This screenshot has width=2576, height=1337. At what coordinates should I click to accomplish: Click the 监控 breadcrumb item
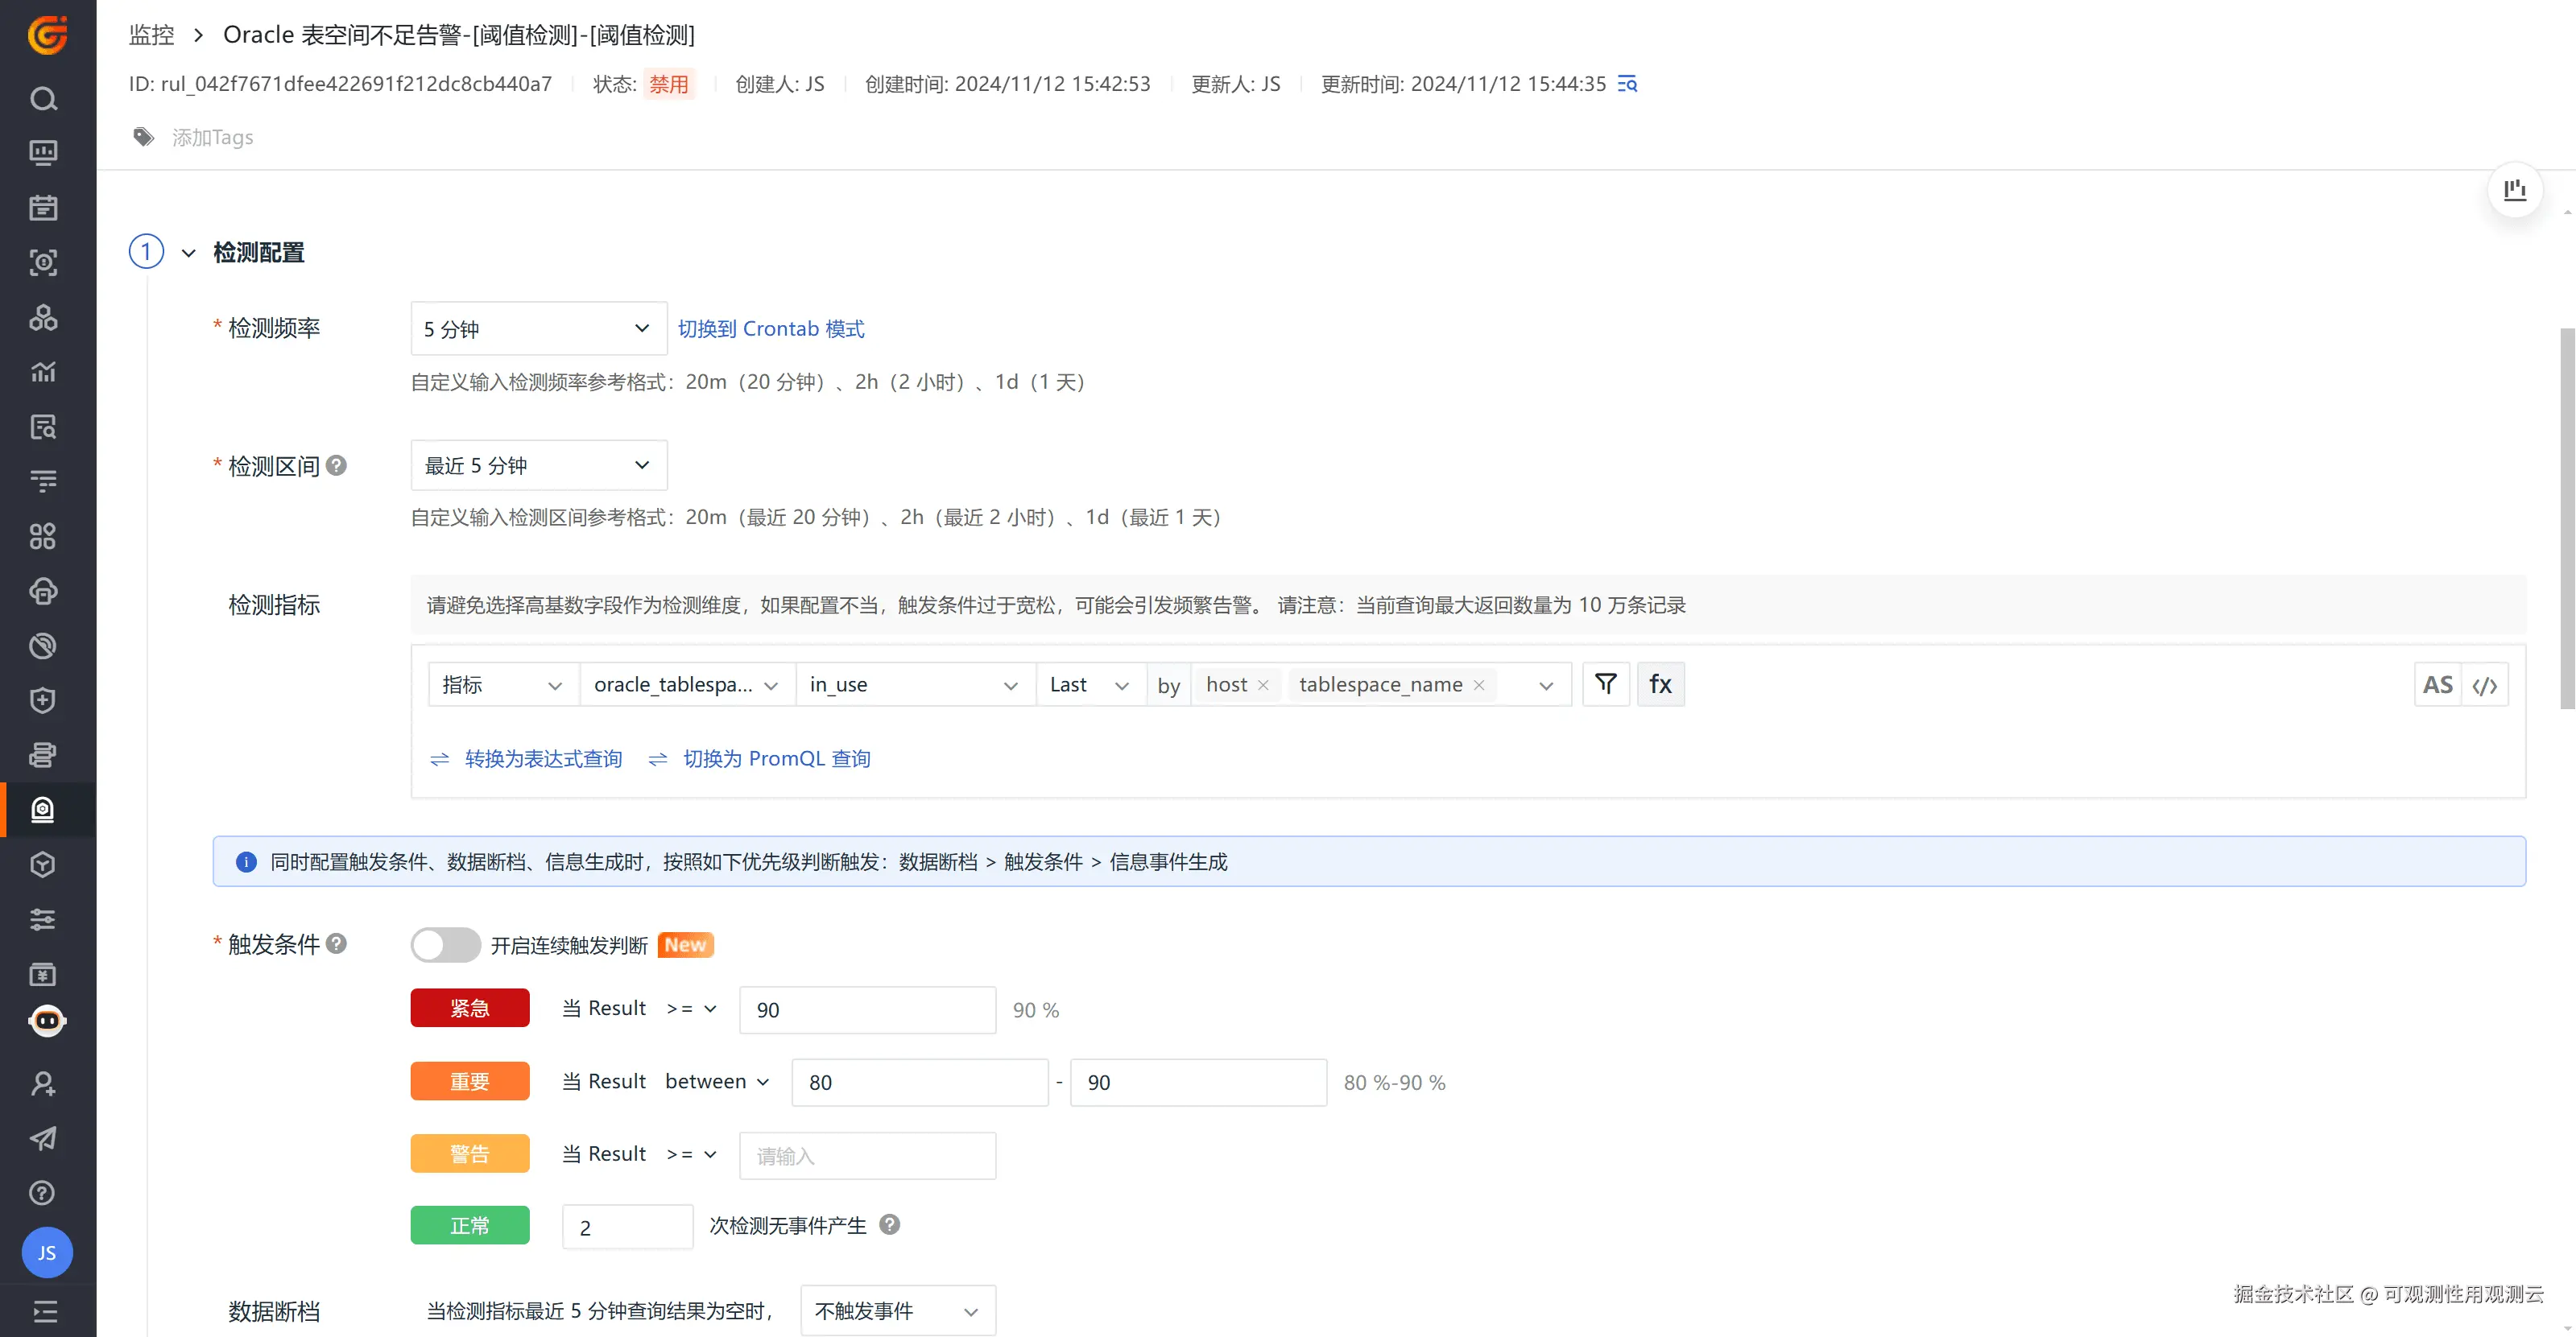pos(151,35)
